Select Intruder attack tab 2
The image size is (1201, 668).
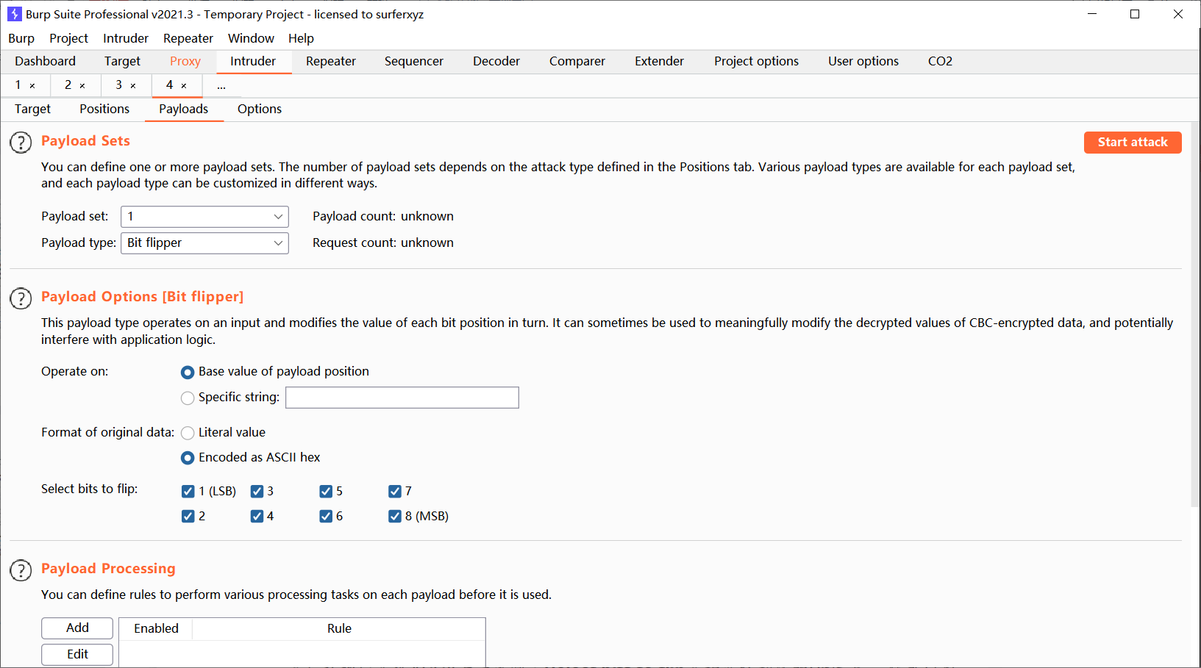click(68, 85)
